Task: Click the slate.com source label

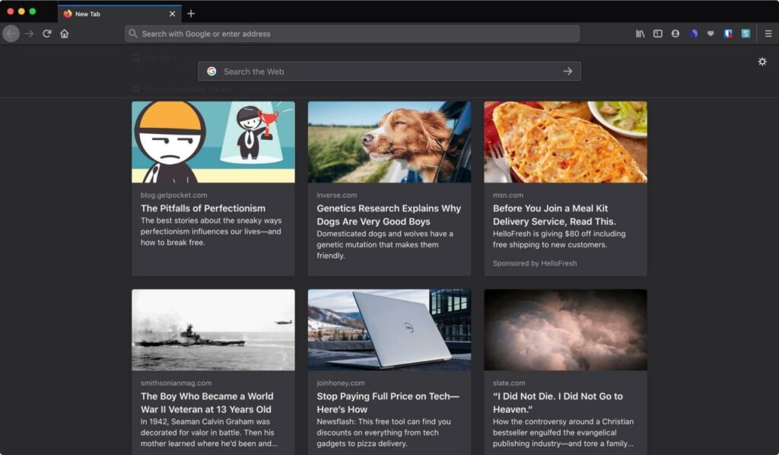Action: [x=509, y=383]
